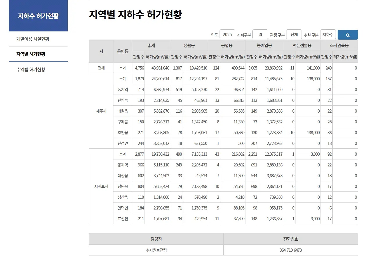Click the 총계 column group header
This screenshot has width=367, height=261.
coord(151,45)
